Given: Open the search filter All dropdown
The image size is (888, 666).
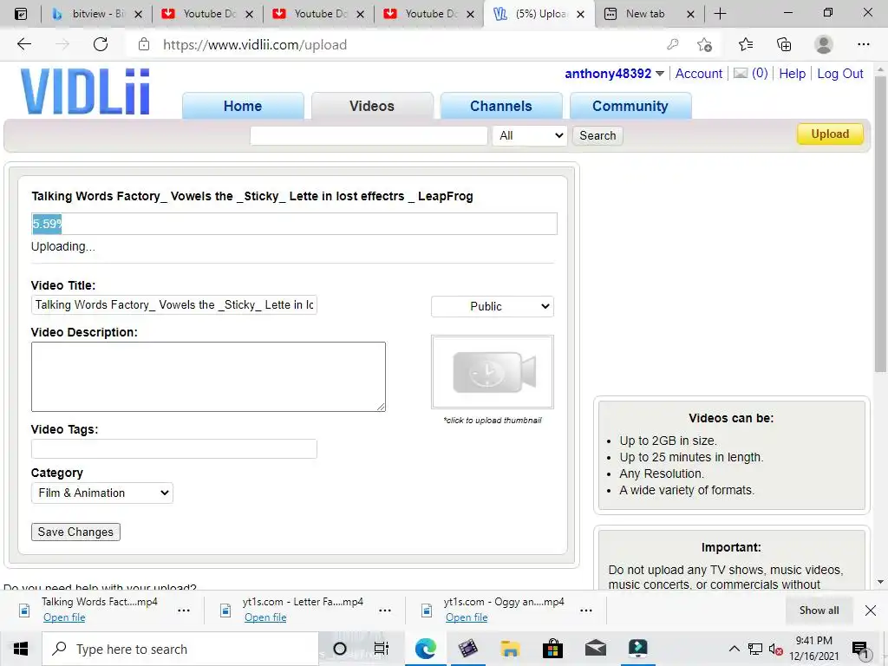Looking at the screenshot, I should tap(530, 135).
